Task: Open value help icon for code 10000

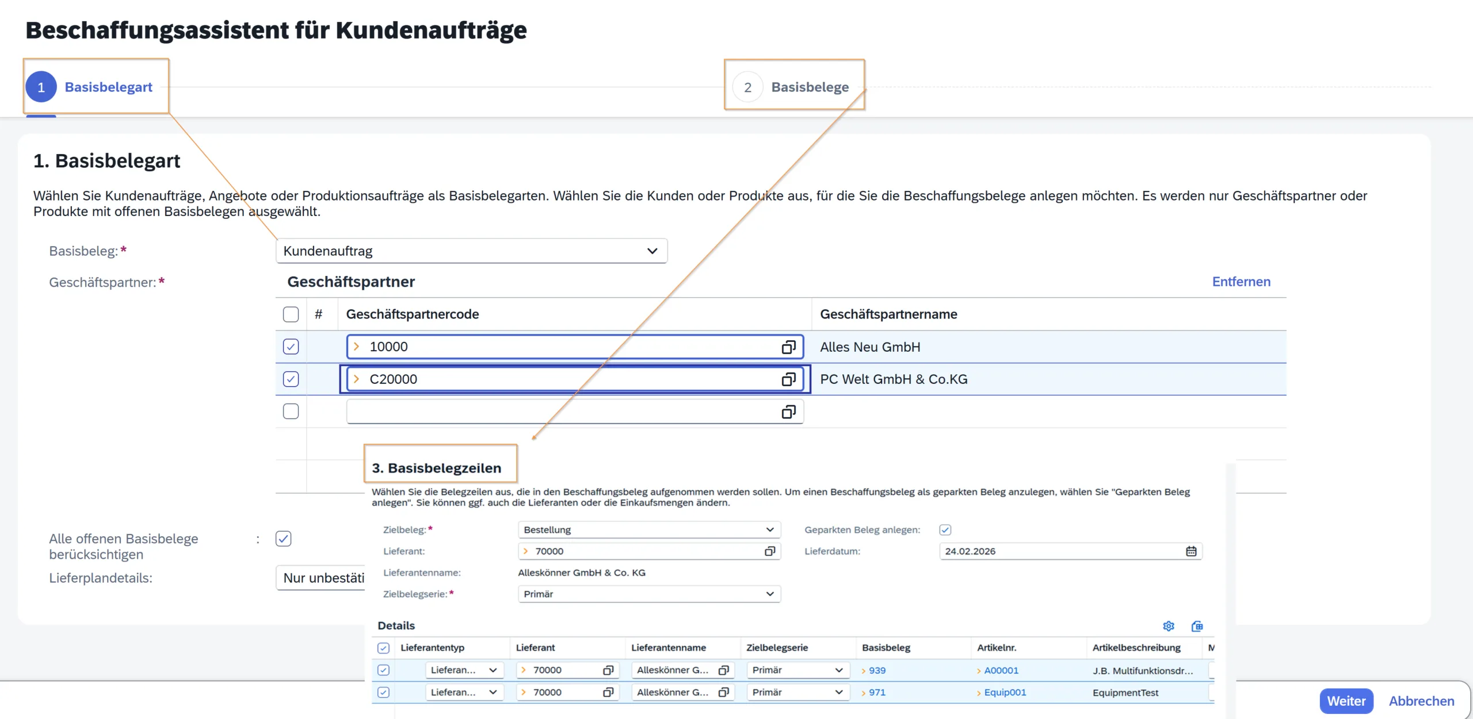Action: pos(788,347)
